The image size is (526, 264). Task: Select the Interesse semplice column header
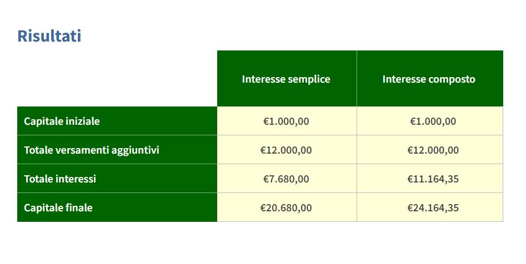click(286, 79)
